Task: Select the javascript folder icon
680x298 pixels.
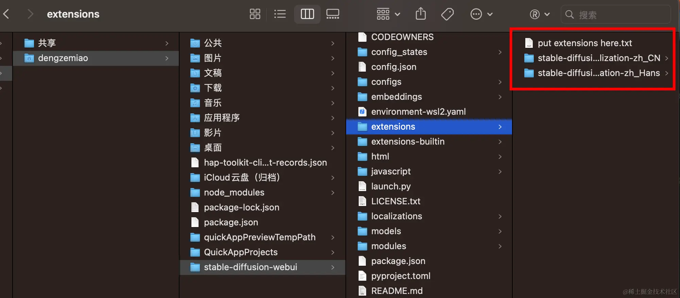Action: point(362,171)
